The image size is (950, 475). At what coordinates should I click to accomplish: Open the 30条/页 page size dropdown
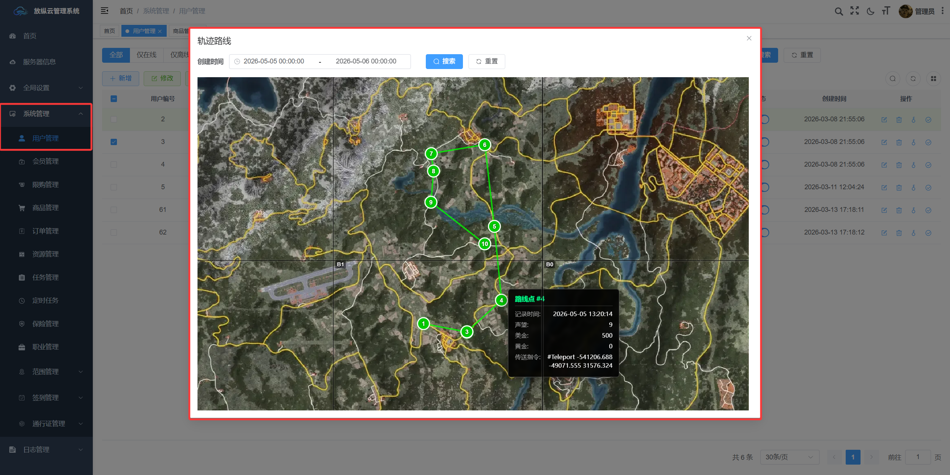[x=789, y=457]
